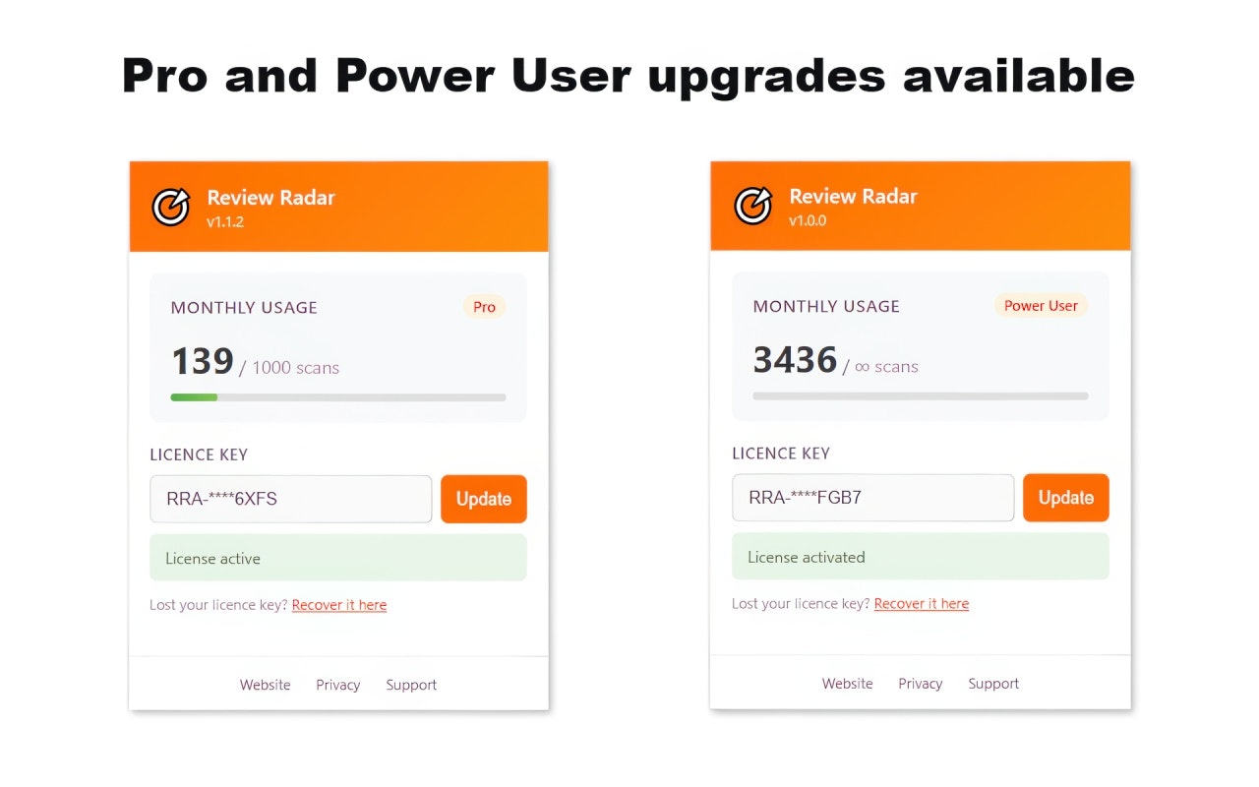Open the Recover it here link under the Pro panel
Screen dimensions: 1259x787
[339, 605]
